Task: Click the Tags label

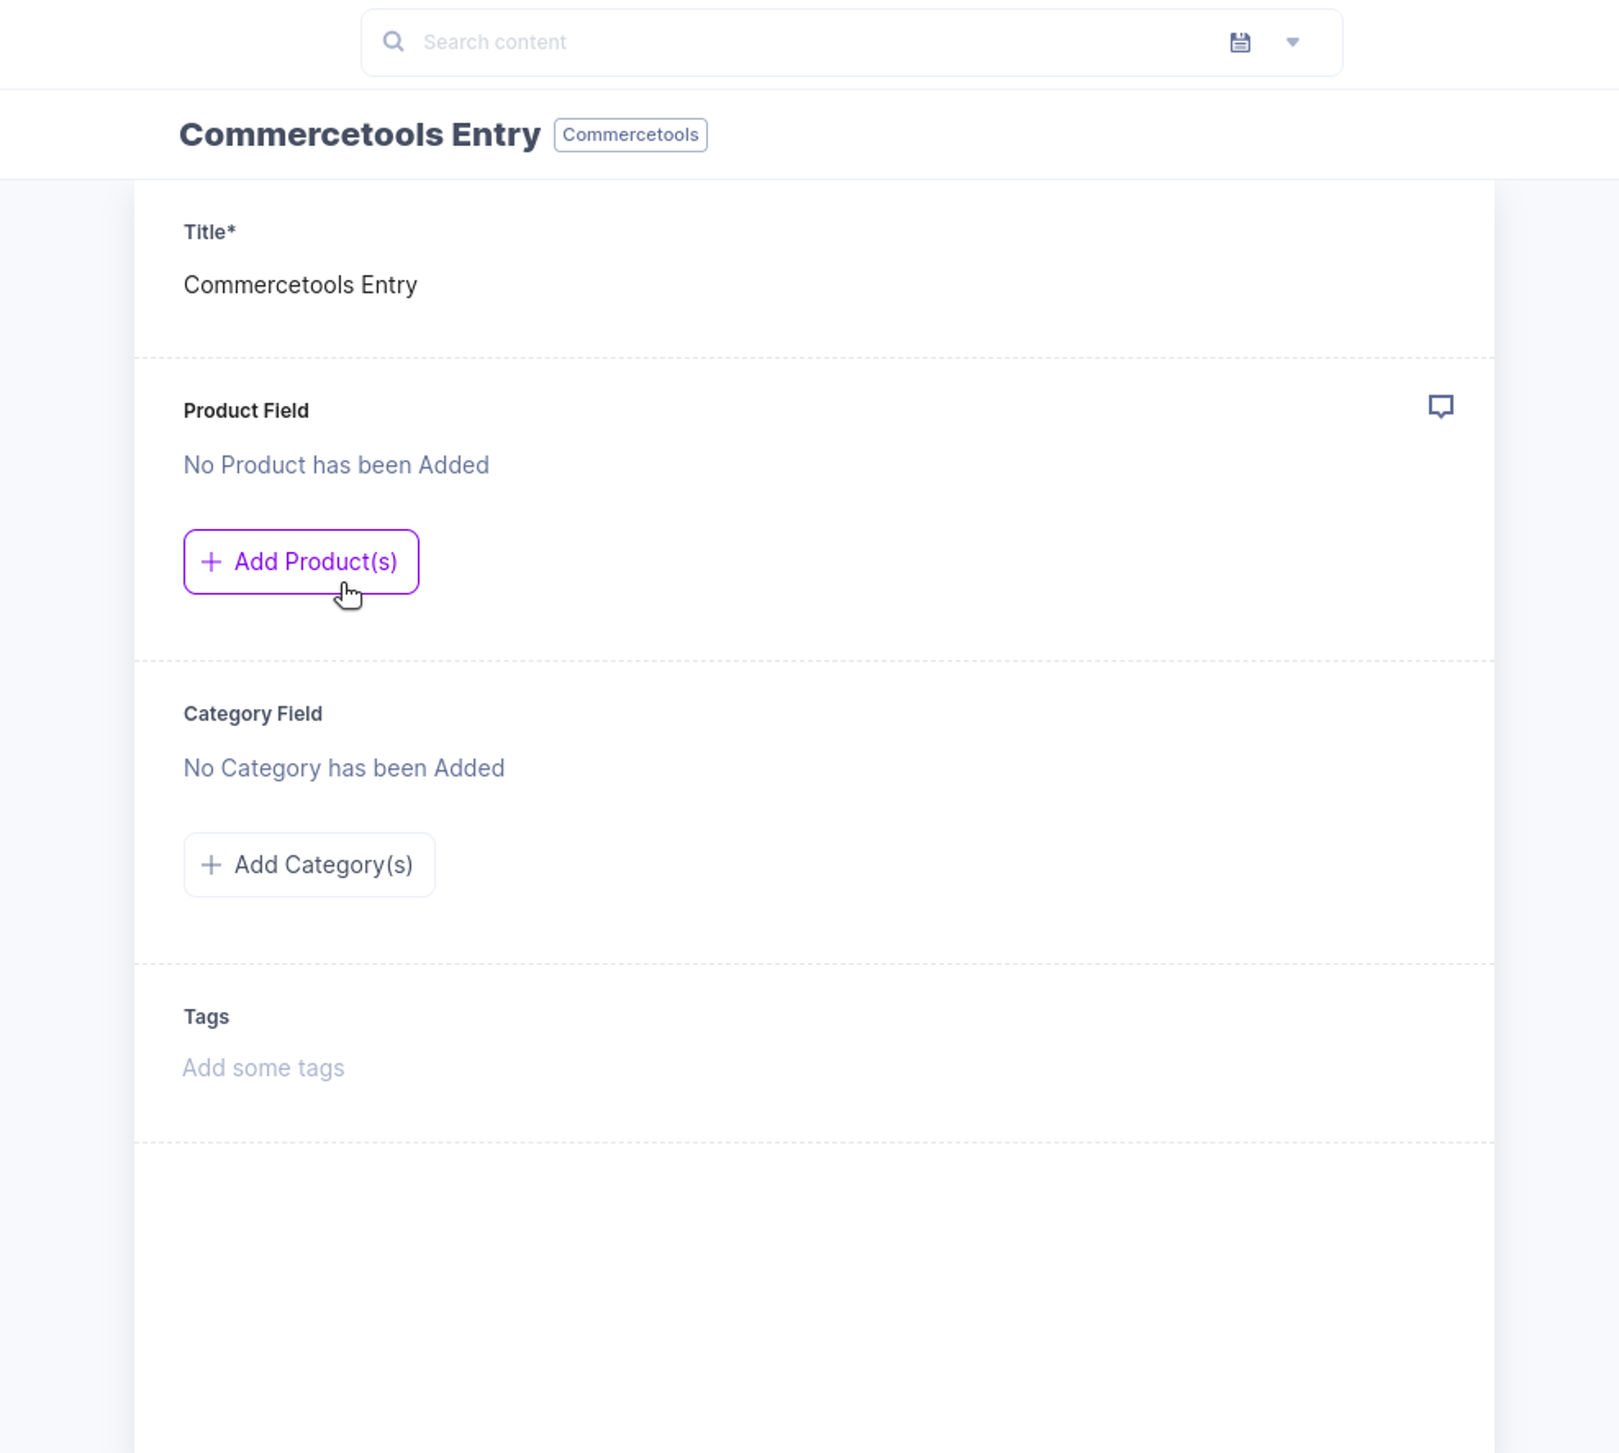Action: tap(206, 1017)
